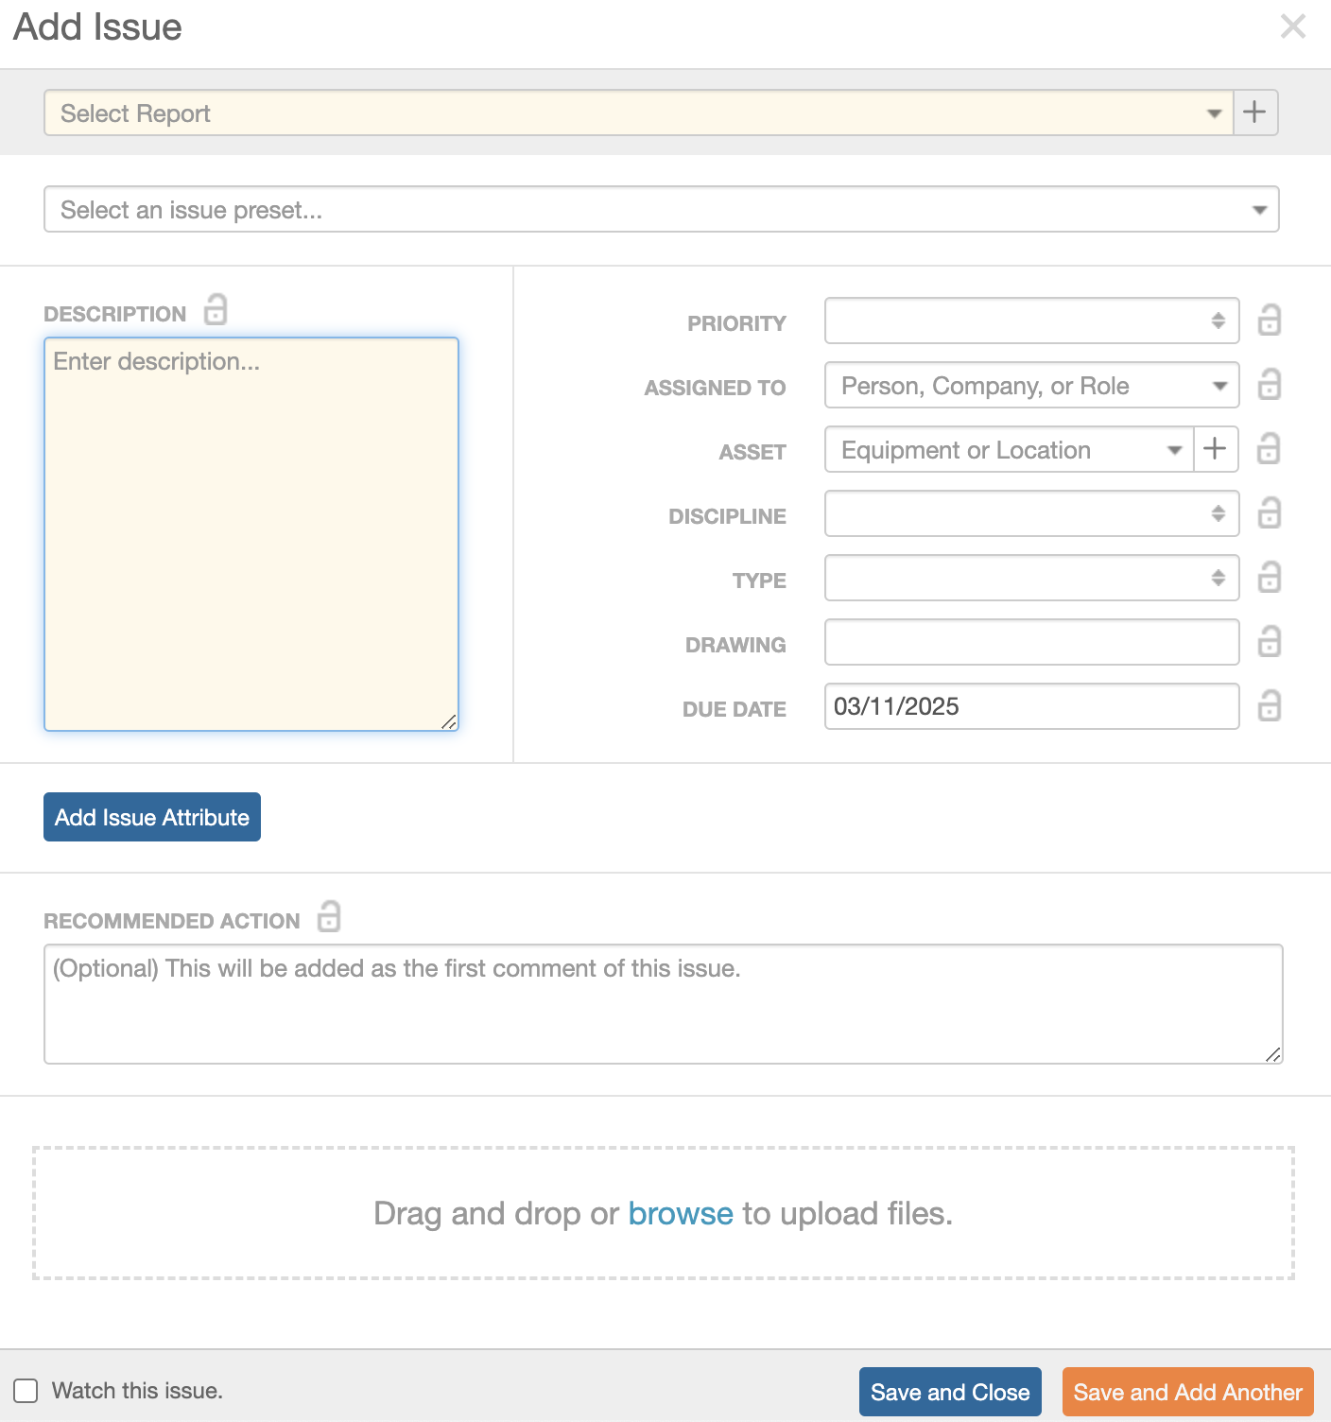Viewport: 1331px width, 1422px height.
Task: Open the Priority dropdown
Action: point(1032,321)
